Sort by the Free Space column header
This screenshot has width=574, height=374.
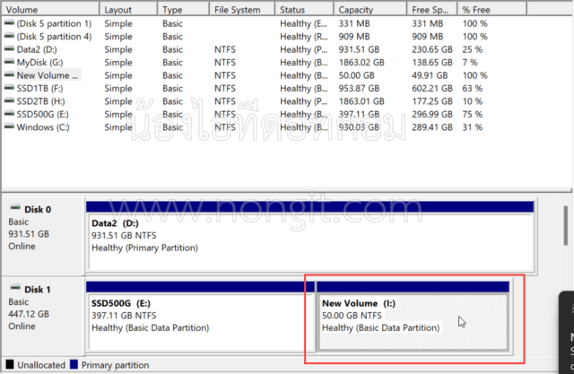(x=432, y=10)
